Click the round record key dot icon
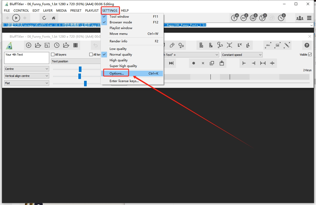The height and width of the screenshot is (205, 316). tap(194, 63)
